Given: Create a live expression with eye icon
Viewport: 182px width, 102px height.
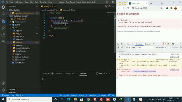Looking at the screenshot, I should click(133, 48).
